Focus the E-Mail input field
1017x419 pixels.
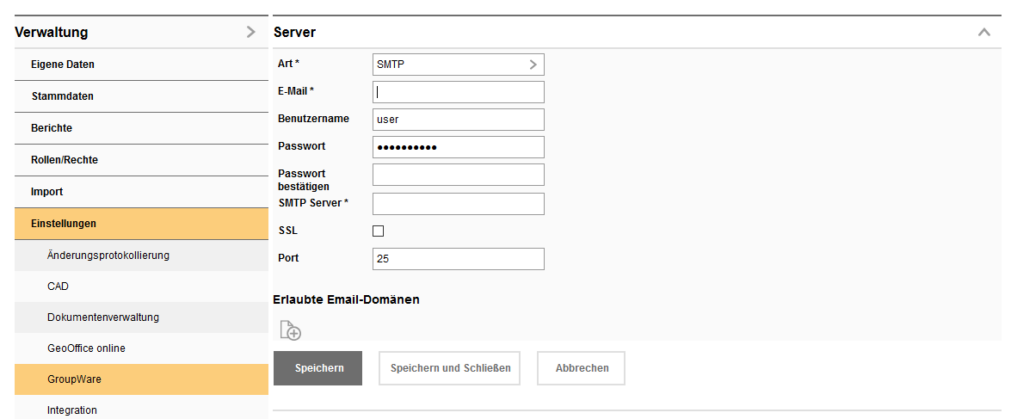tap(458, 92)
